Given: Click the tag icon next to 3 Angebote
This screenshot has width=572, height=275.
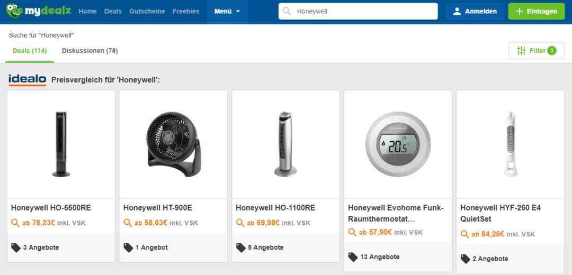Looking at the screenshot, I should pos(16,247).
